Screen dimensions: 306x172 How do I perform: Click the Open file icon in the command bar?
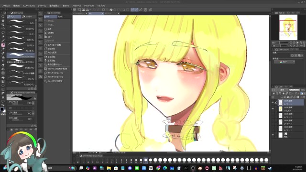point(83,10)
